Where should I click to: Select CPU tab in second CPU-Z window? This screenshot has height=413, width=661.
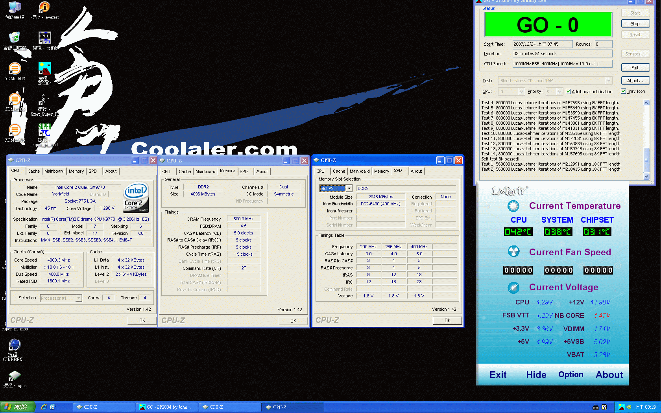(x=166, y=171)
